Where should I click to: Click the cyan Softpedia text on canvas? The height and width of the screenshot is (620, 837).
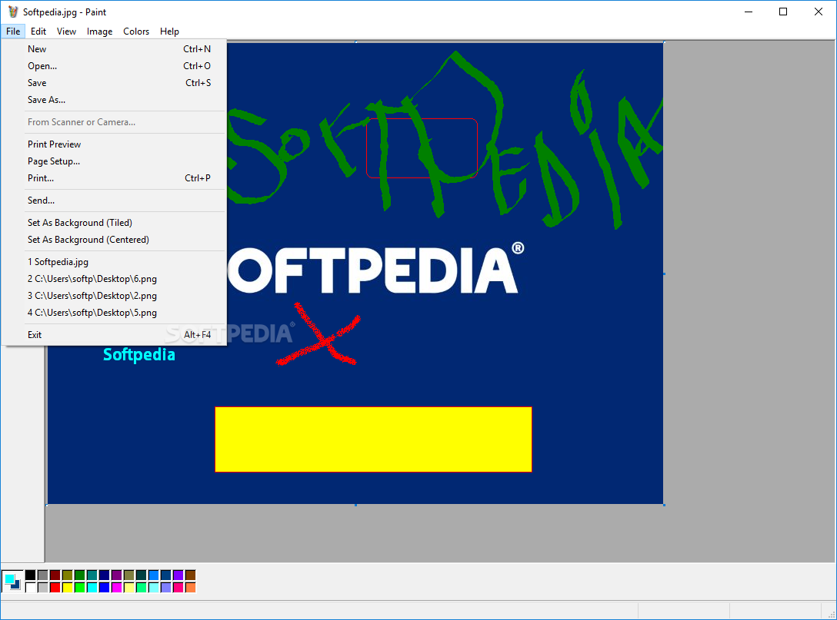click(x=138, y=354)
